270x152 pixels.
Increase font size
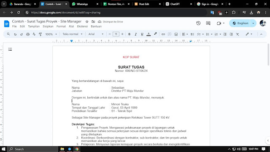coord(122,34)
